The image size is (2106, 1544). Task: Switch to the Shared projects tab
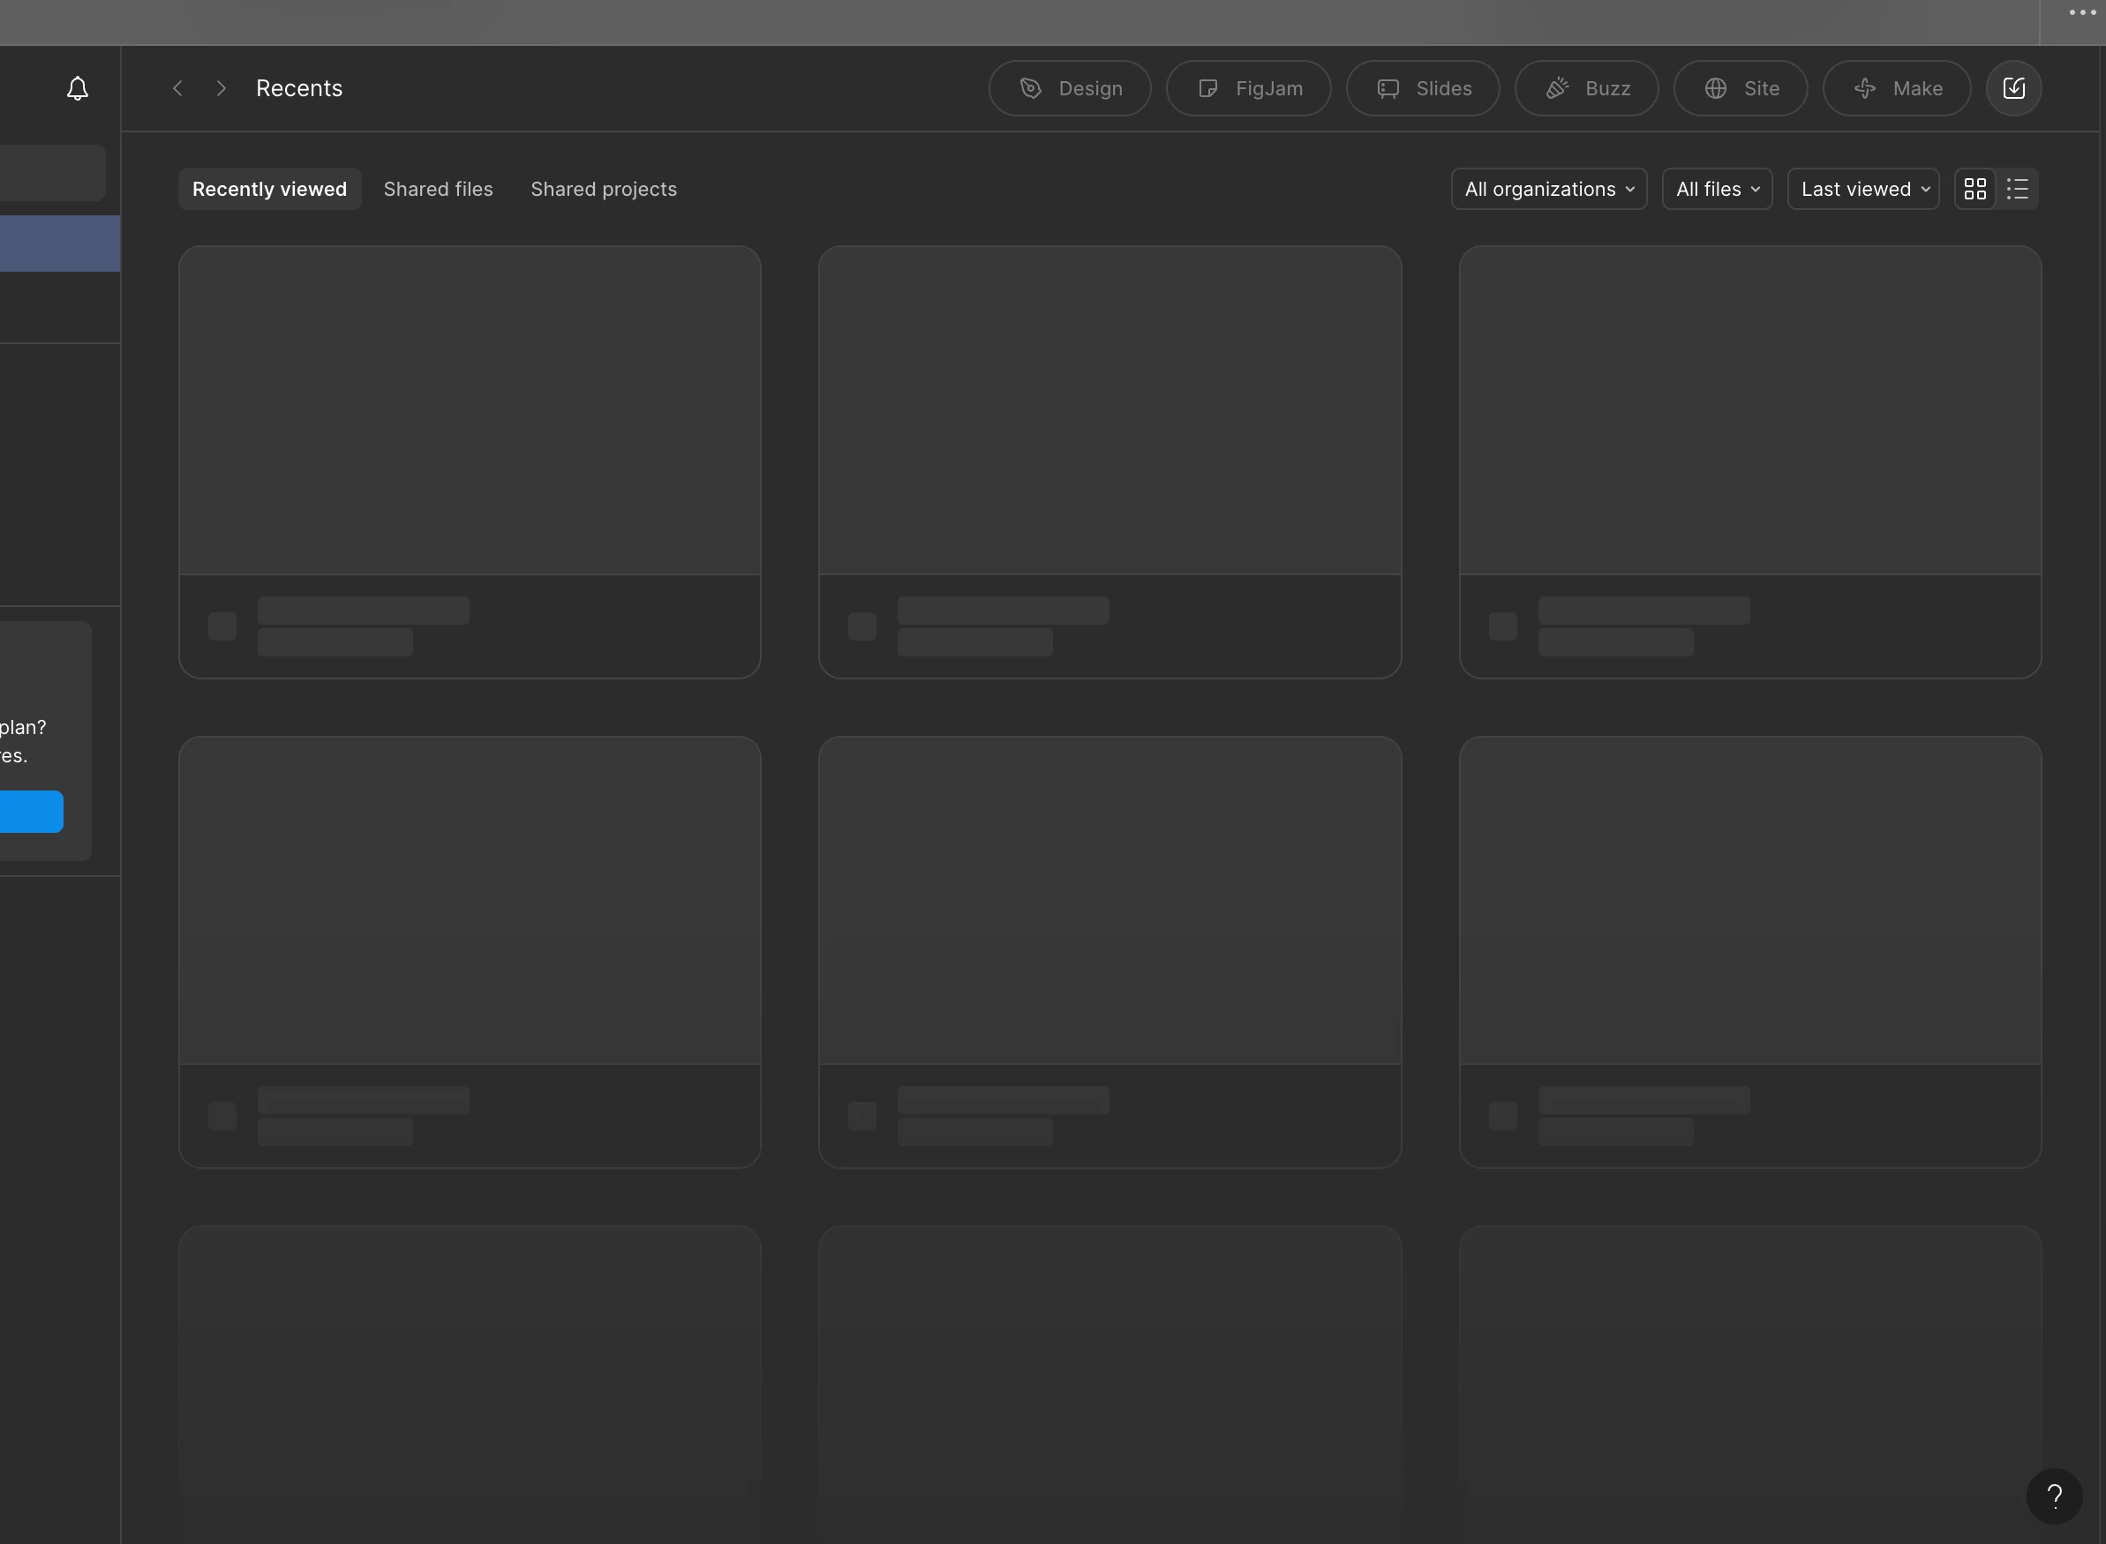tap(603, 190)
